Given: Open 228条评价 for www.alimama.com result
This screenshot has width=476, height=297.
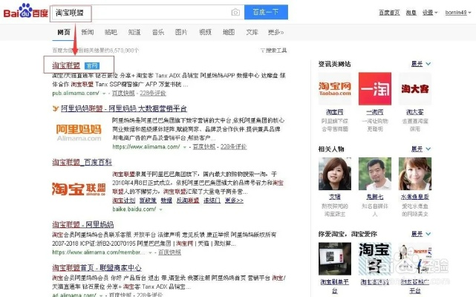Looking at the screenshot, I should [233, 147].
